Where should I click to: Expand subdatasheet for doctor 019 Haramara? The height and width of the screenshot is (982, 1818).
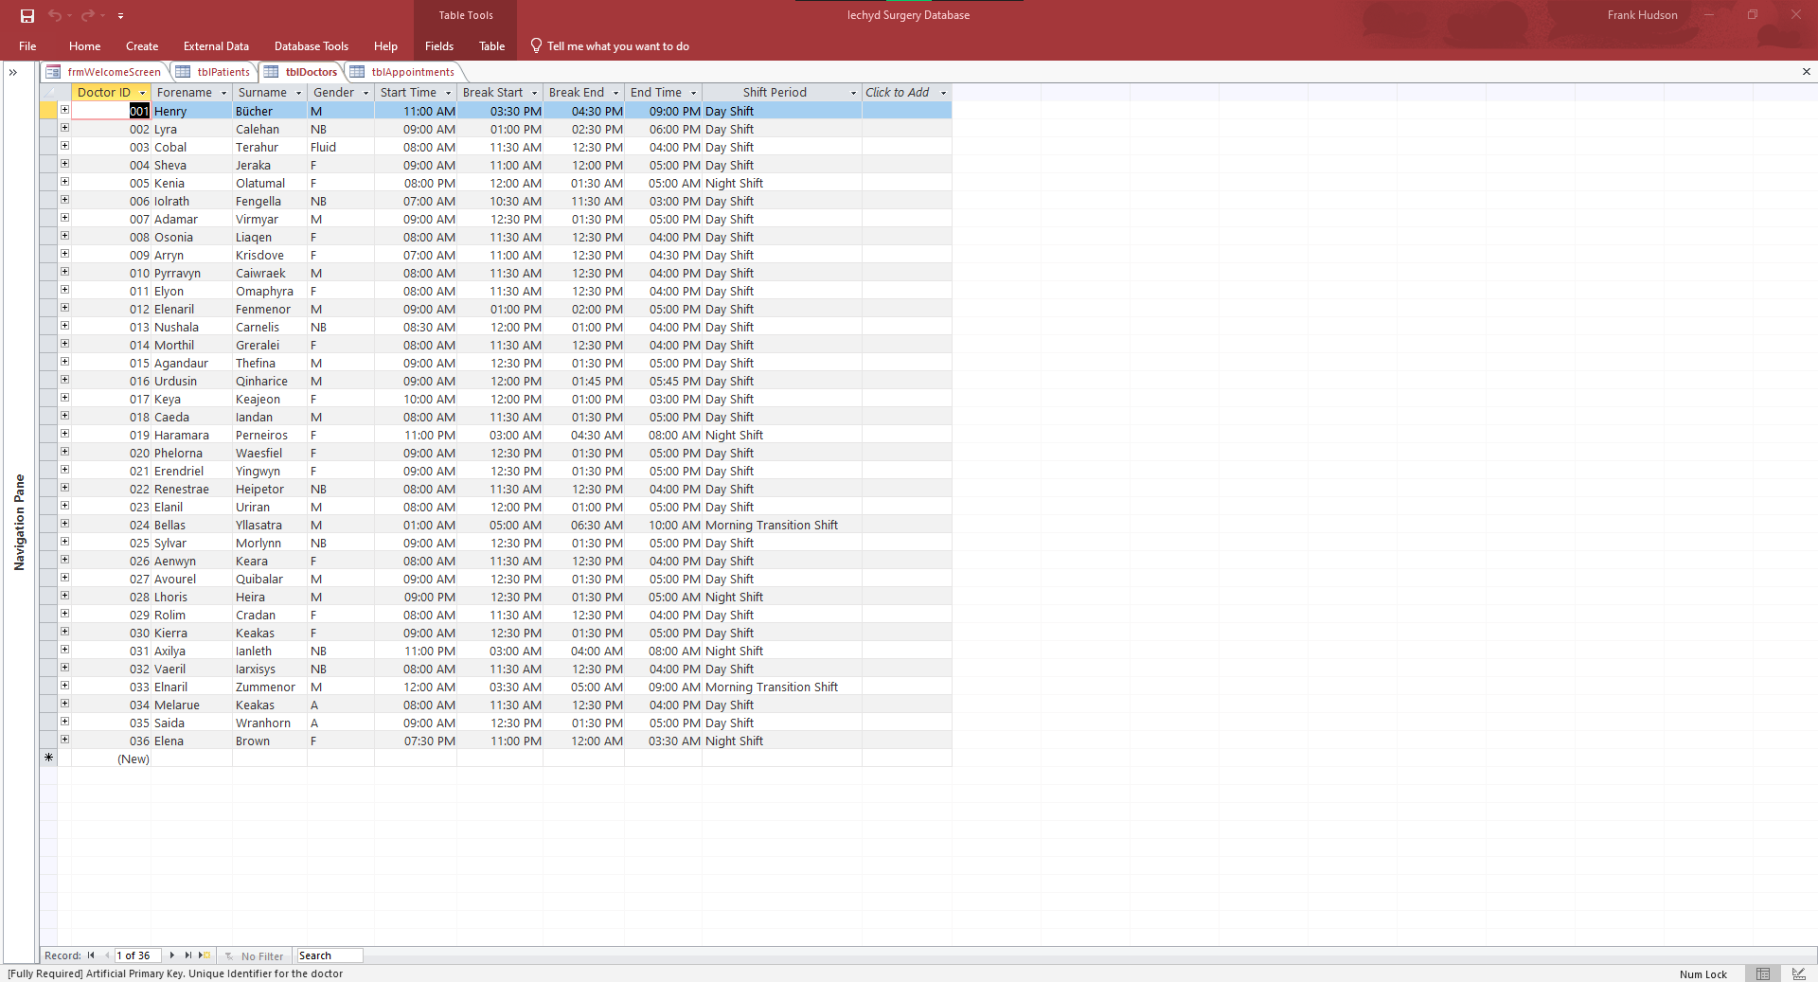pos(64,434)
